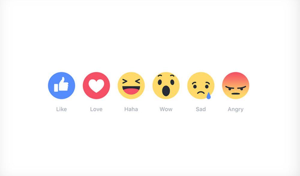Click the "Like" text label
The image size is (300, 176).
pos(61,109)
